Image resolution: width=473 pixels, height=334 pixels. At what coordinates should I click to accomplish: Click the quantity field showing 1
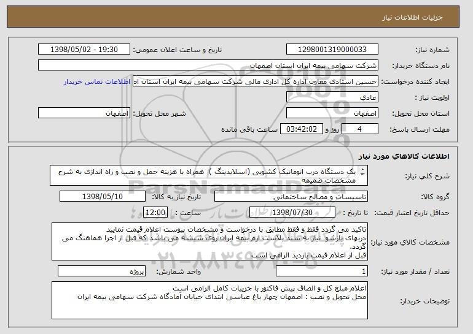(x=322, y=271)
